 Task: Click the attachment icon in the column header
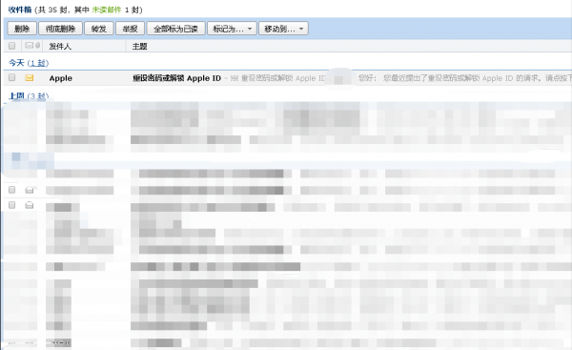pos(37,45)
